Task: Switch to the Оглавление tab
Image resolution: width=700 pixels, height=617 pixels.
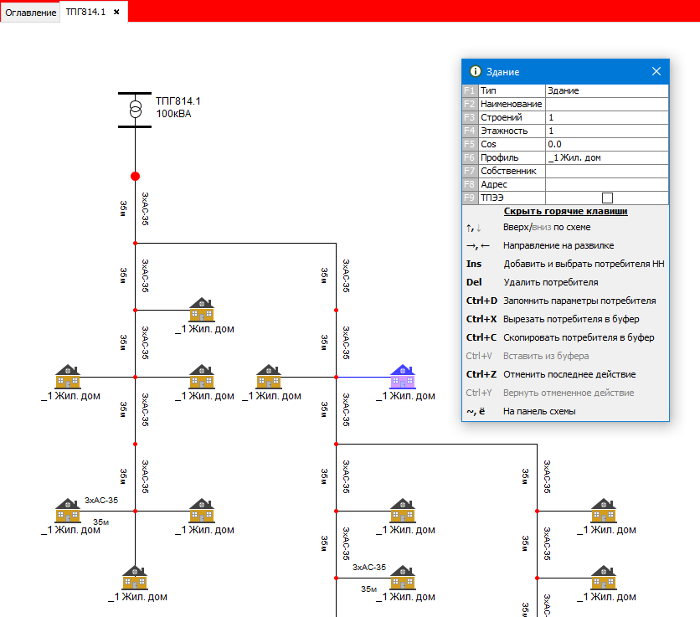Action: click(30, 12)
